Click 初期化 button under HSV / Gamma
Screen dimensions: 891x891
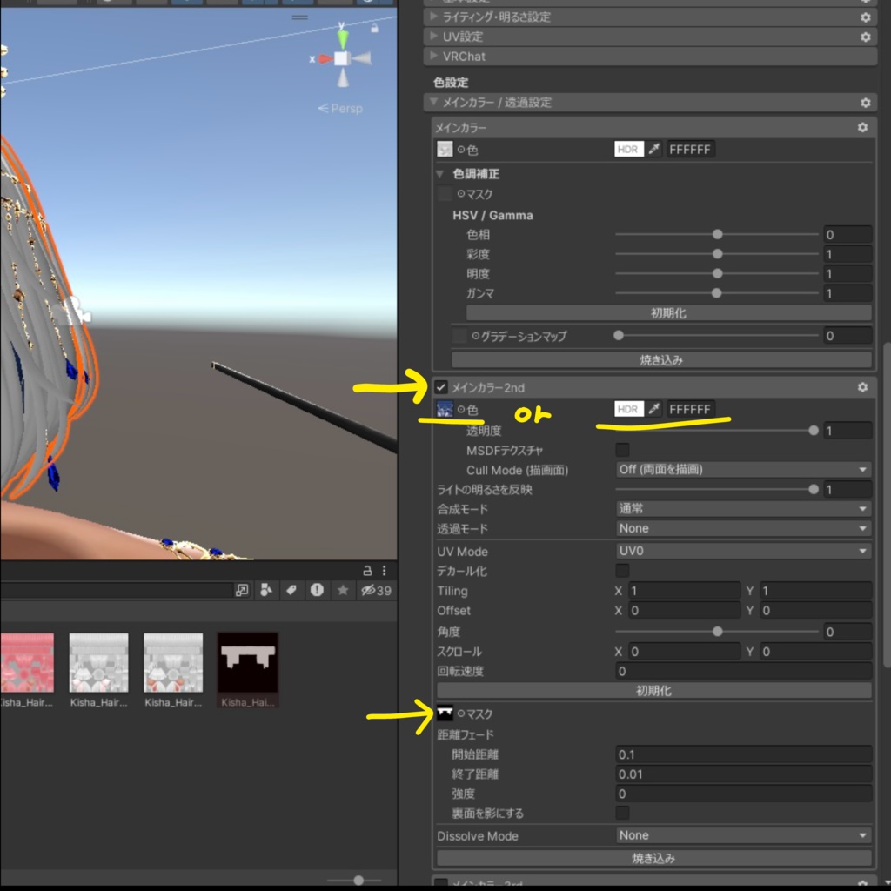[669, 312]
